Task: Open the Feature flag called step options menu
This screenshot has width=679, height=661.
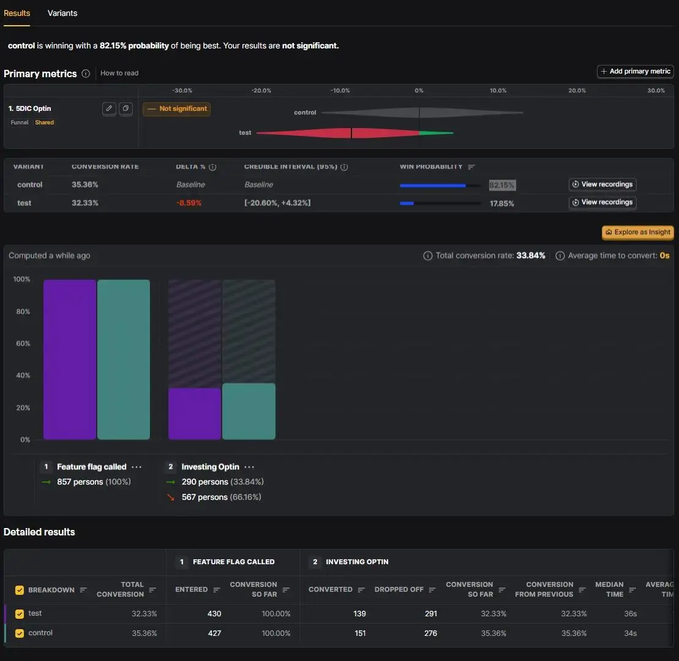Action: point(137,467)
